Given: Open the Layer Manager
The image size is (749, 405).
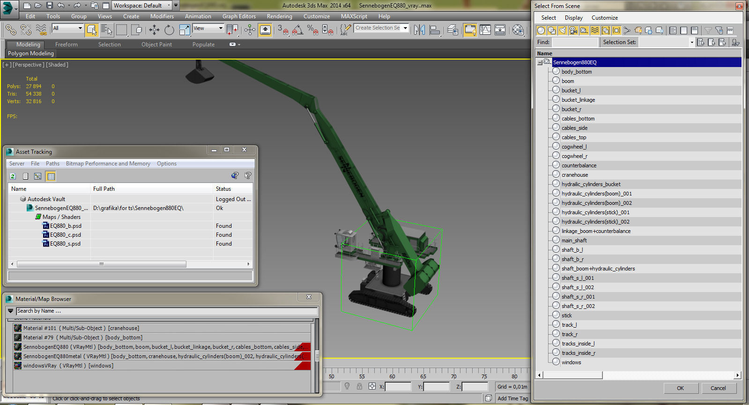Looking at the screenshot, I should pos(452,30).
